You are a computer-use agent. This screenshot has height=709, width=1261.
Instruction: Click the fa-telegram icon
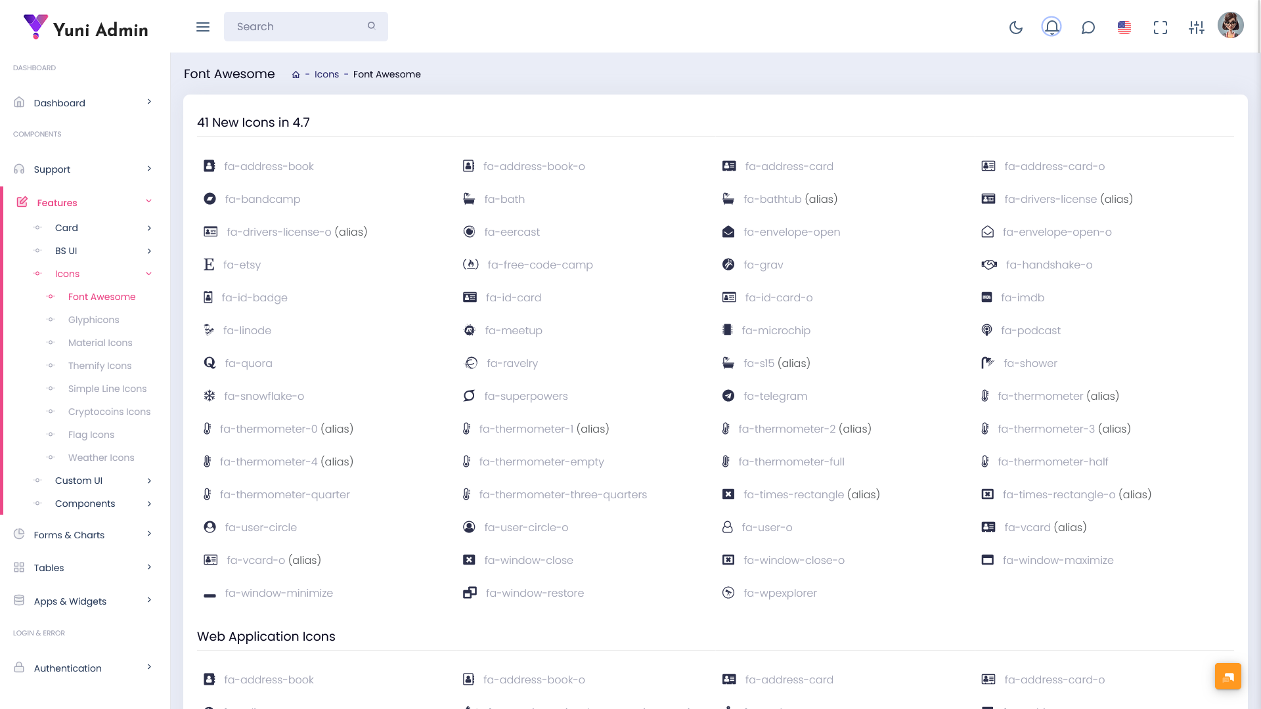point(728,396)
